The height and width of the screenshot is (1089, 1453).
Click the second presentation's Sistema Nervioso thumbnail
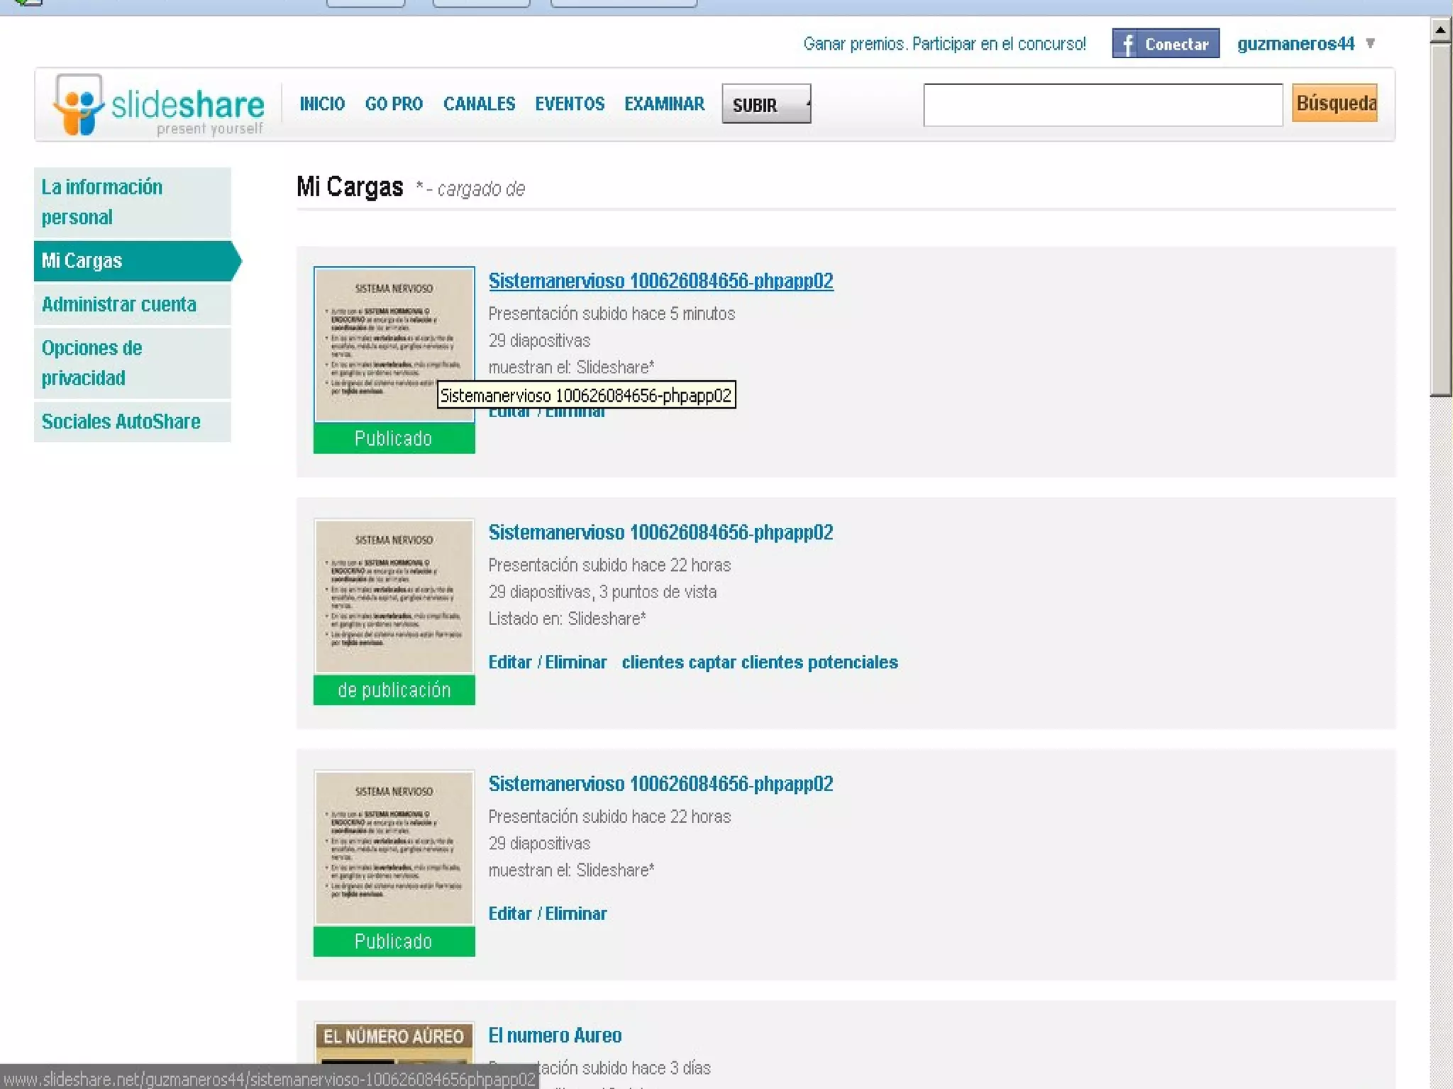(x=394, y=596)
